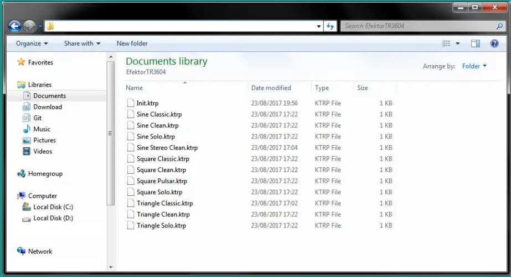
Task: Click the search magnifier icon
Action: pos(499,26)
